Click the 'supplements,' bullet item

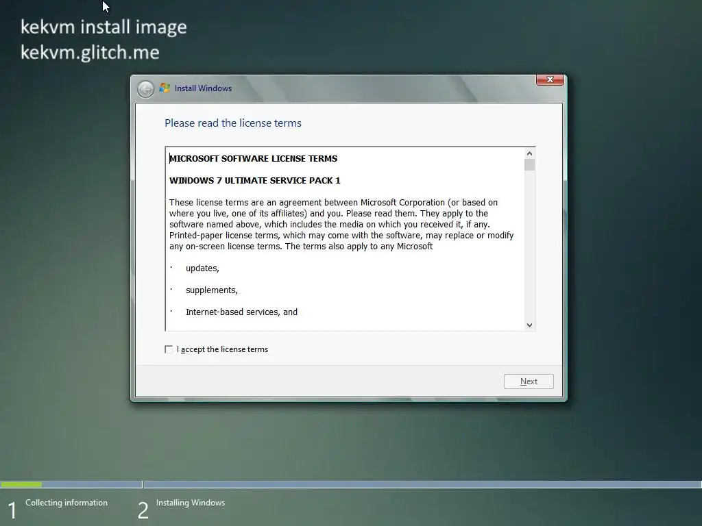[212, 290]
